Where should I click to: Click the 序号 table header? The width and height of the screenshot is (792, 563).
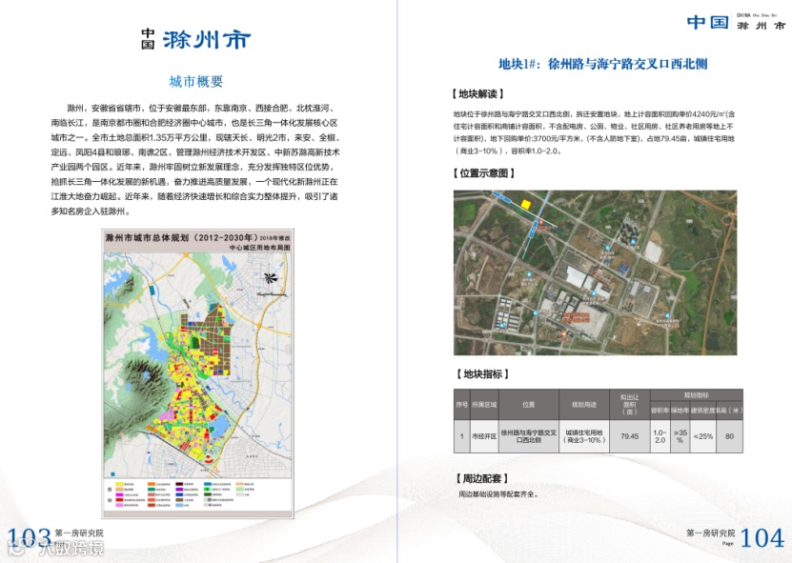[461, 405]
